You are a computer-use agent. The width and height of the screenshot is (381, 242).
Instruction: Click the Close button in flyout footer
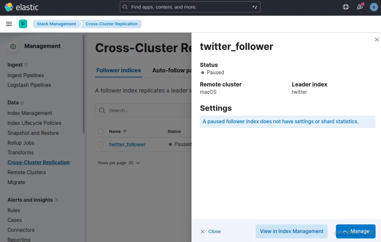(211, 231)
